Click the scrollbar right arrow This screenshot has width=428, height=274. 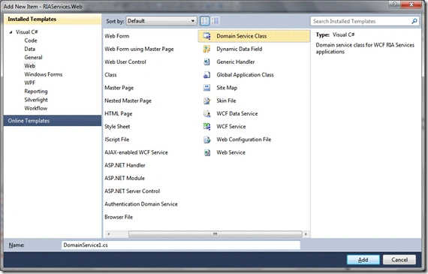306,234
